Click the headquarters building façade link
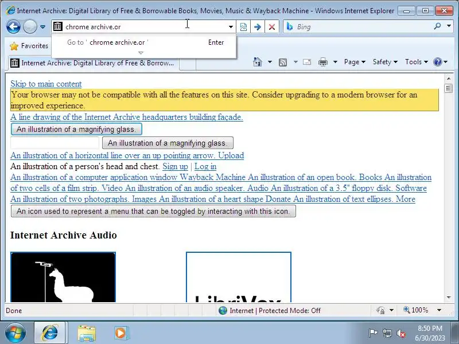The height and width of the screenshot is (344, 459). click(x=127, y=117)
